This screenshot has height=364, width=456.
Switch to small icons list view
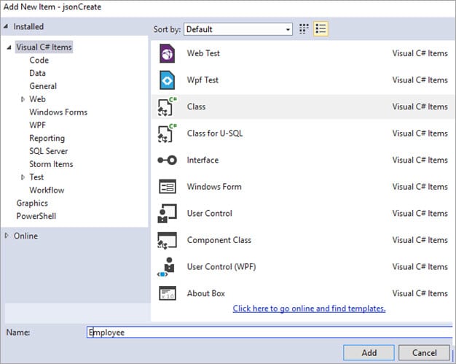[x=321, y=29]
